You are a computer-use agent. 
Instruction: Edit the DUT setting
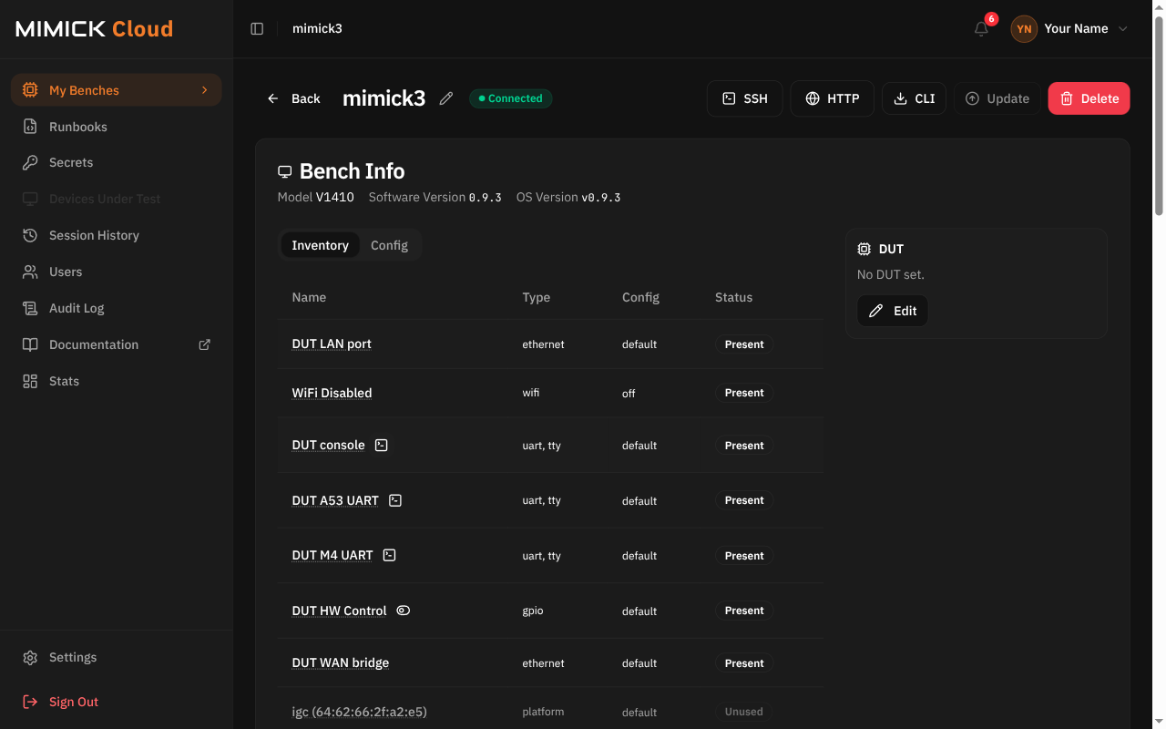click(x=893, y=311)
